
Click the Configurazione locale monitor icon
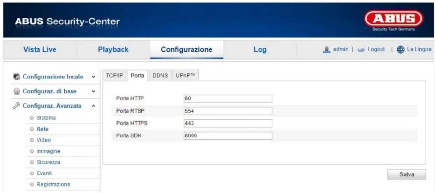pos(17,77)
